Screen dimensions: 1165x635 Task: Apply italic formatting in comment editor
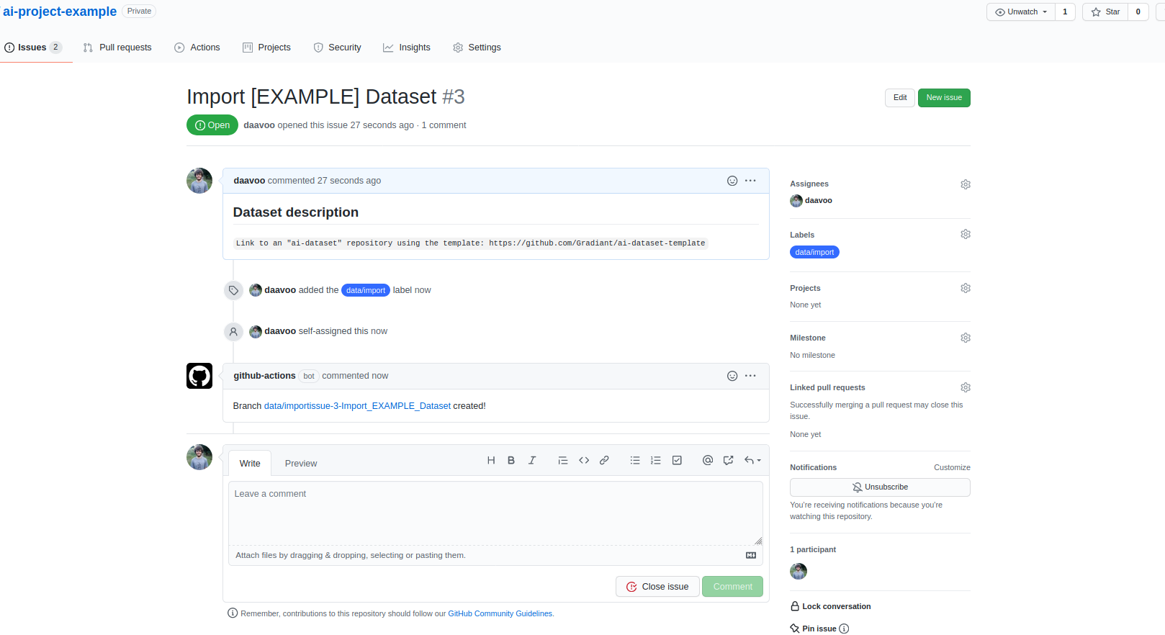tap(532, 461)
